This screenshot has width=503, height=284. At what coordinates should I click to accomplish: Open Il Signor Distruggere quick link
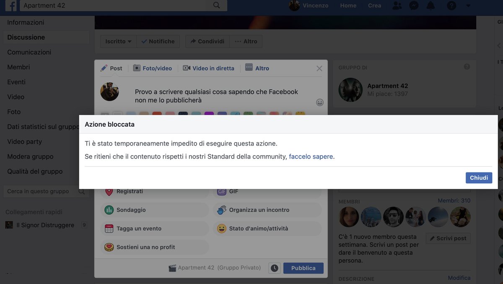(x=45, y=225)
